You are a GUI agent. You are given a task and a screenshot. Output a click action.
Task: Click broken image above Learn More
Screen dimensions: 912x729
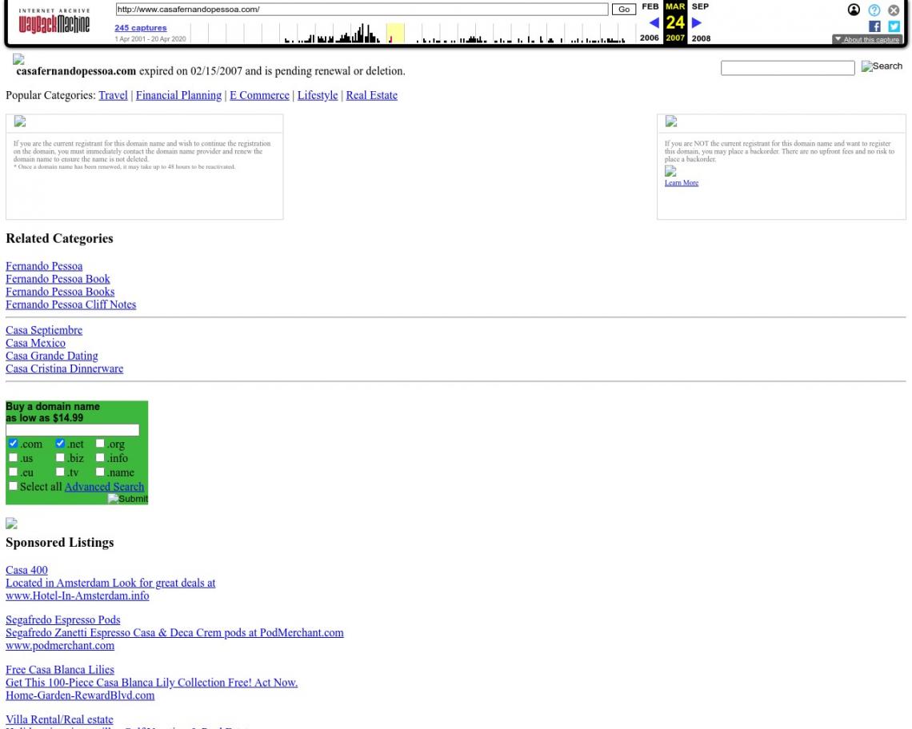[x=670, y=171]
